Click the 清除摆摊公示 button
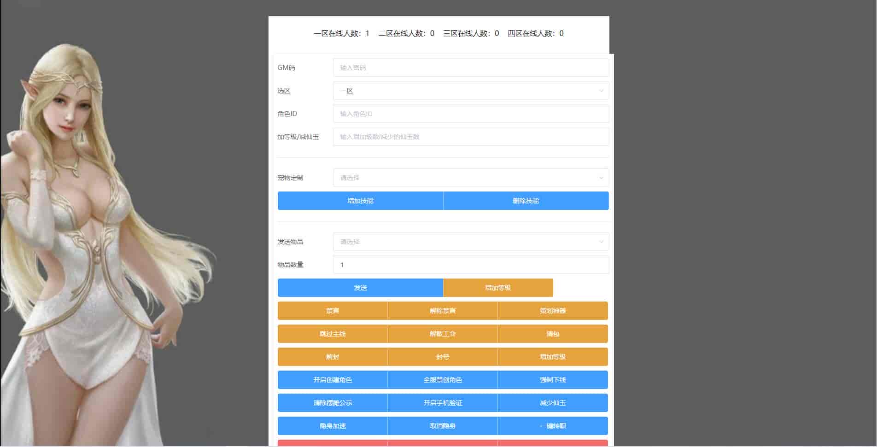This screenshot has height=447, width=877. 333,403
